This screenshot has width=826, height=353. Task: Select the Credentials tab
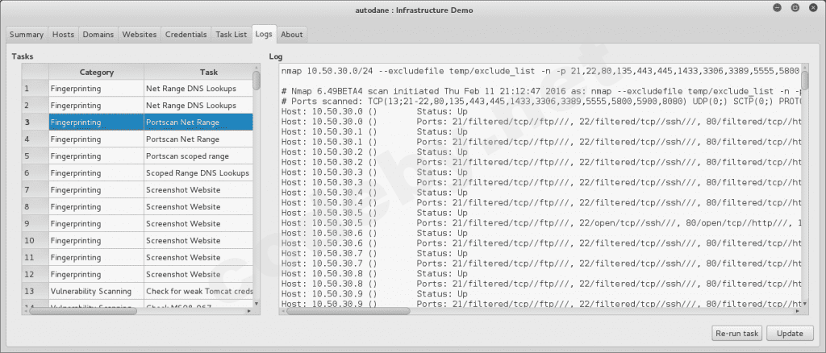pyautogui.click(x=186, y=35)
